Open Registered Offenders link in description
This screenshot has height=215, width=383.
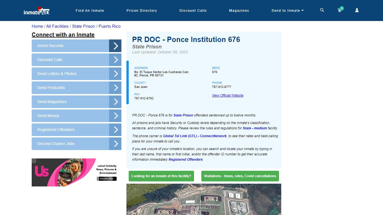(x=186, y=160)
